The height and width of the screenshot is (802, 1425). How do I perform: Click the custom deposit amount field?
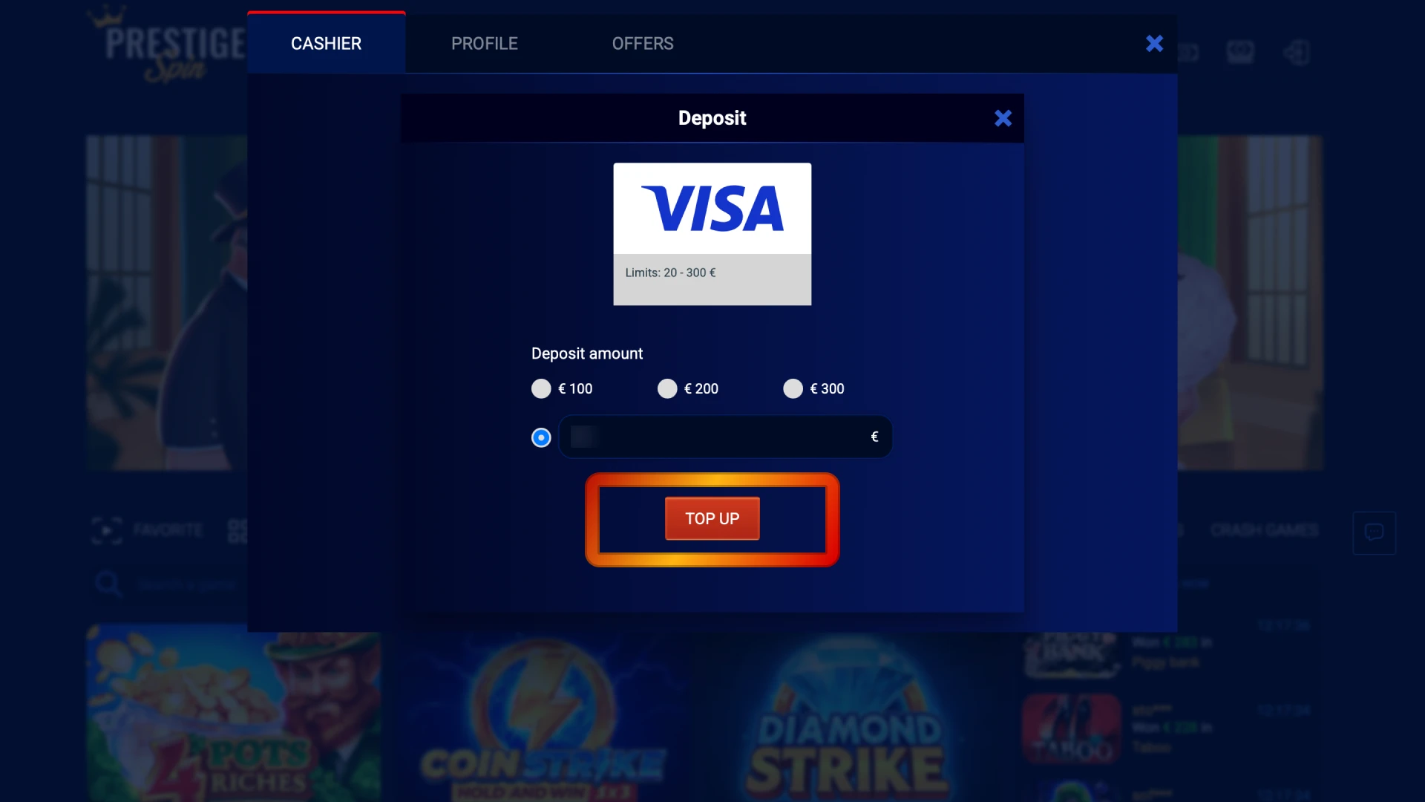[725, 437]
